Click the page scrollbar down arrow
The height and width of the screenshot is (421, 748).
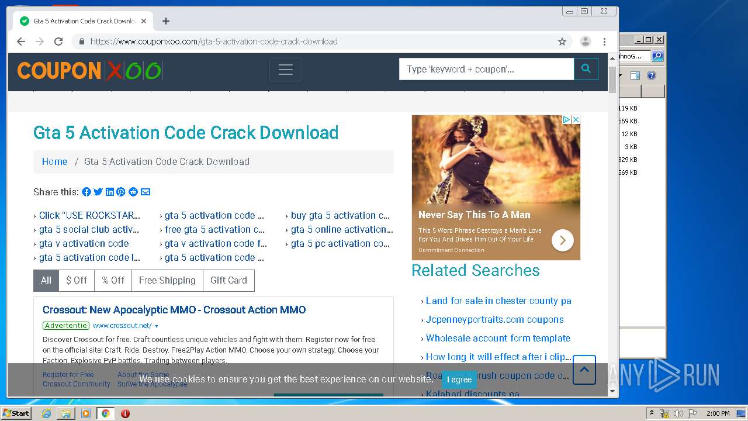pyautogui.click(x=612, y=391)
